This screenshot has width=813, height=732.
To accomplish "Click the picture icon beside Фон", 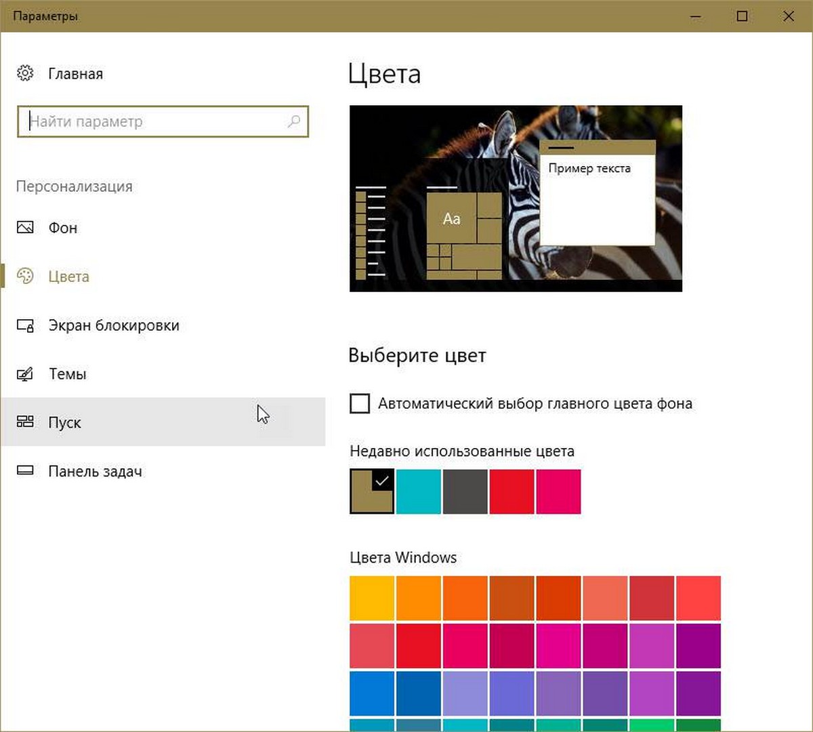I will (x=25, y=228).
